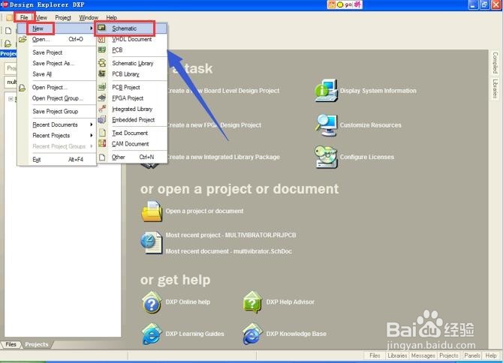Click the Display System Information icon

pos(327,90)
